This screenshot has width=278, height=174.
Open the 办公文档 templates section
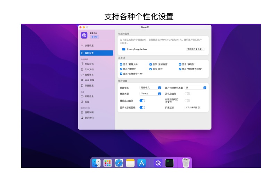(x=89, y=64)
